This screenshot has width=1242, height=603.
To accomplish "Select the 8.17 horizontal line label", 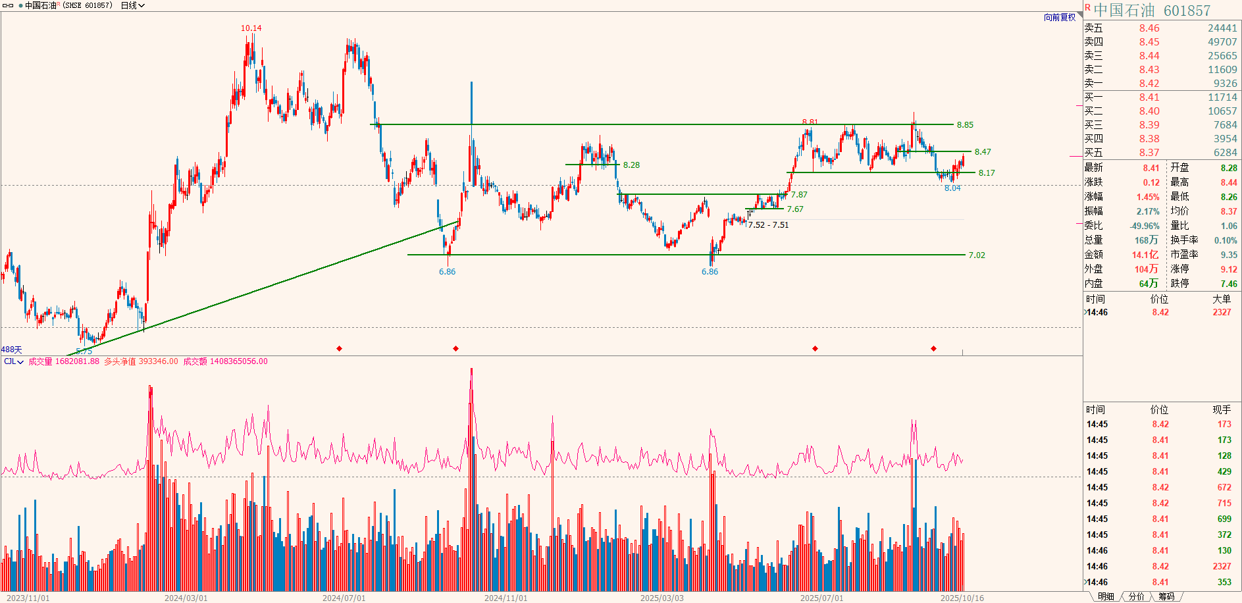I will (x=987, y=173).
